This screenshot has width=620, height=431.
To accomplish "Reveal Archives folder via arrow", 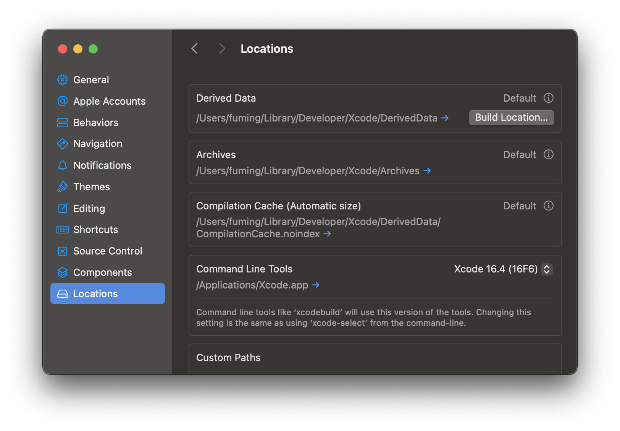I will click(427, 171).
